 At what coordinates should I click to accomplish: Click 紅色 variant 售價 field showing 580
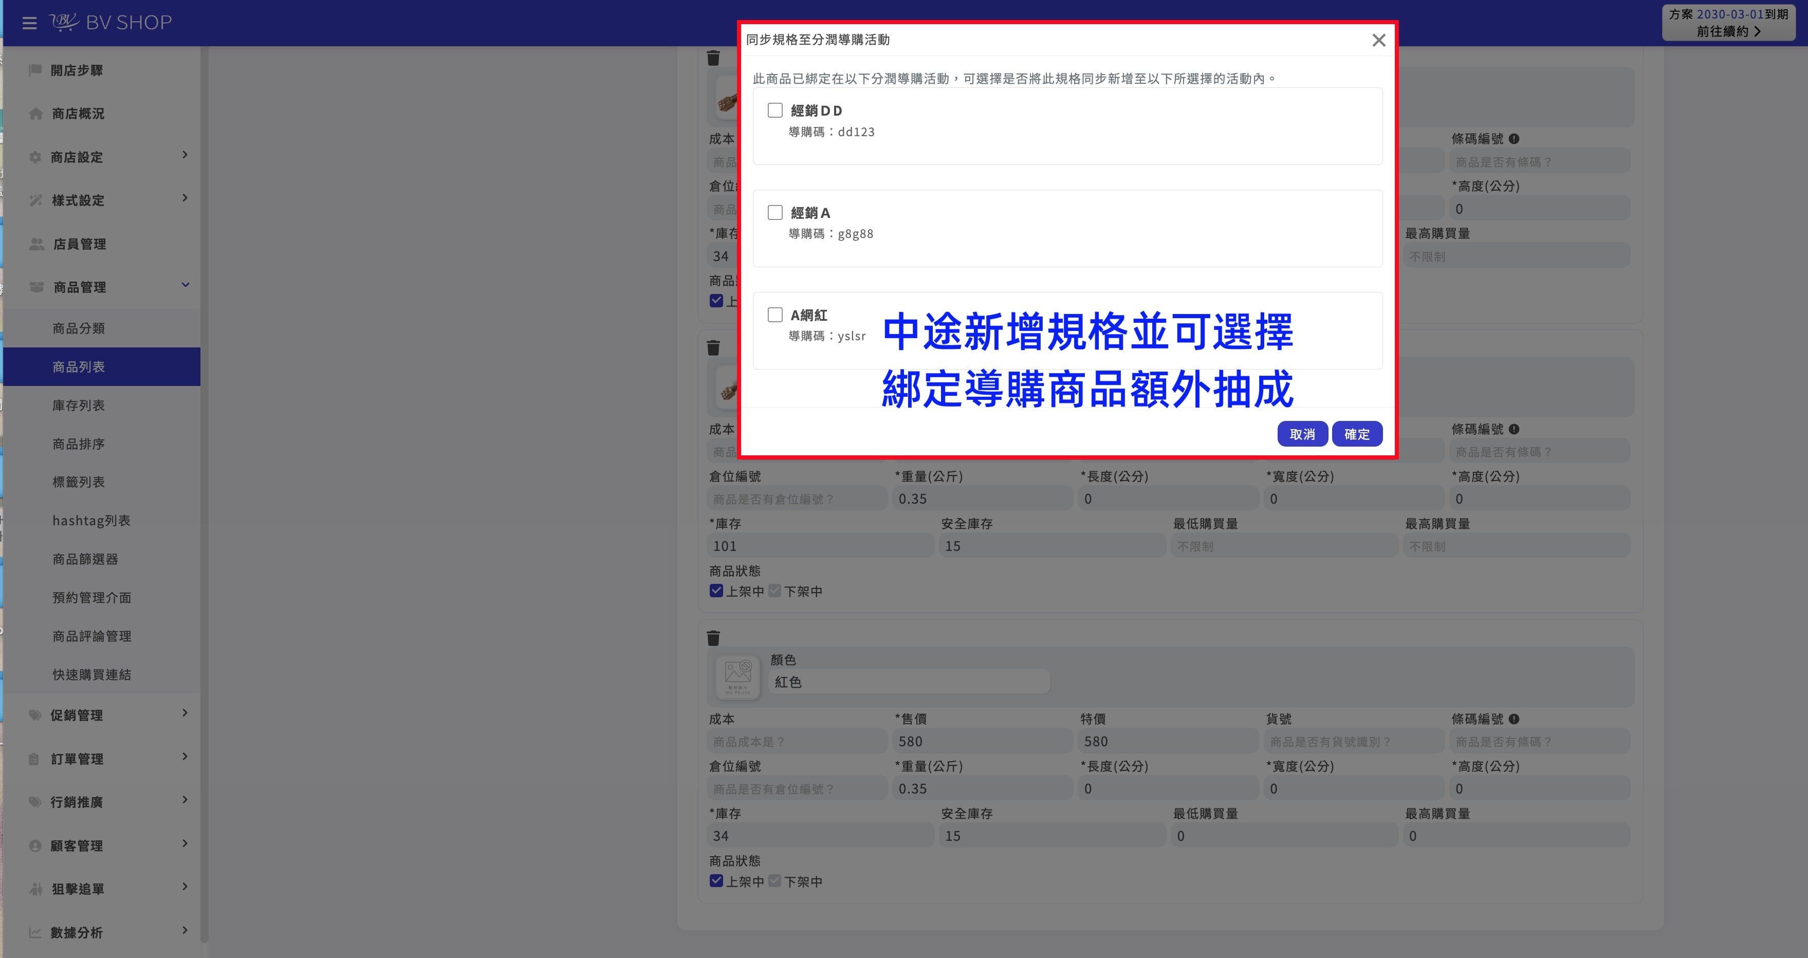(983, 741)
